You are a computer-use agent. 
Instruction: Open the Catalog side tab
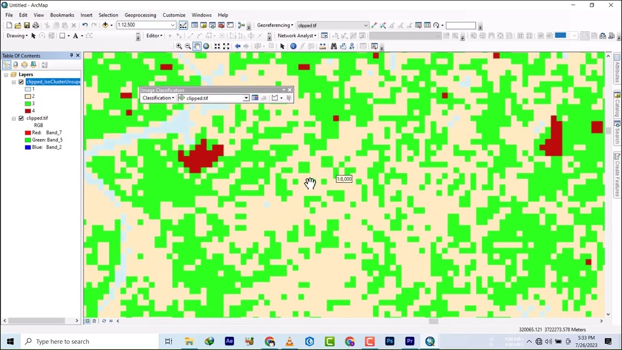click(x=617, y=105)
